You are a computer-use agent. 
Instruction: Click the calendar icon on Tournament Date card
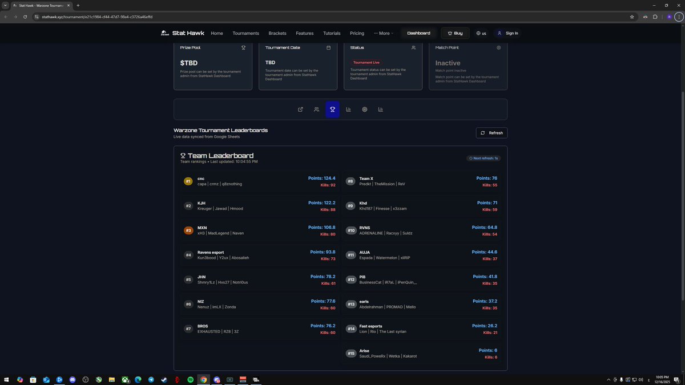pyautogui.click(x=328, y=48)
